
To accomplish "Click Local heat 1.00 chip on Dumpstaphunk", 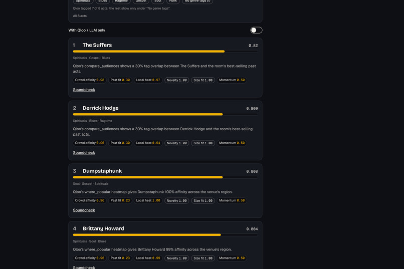I will [x=148, y=200].
